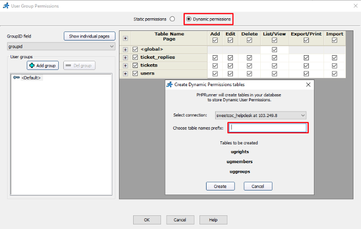Click the plus icon on Add group
361x229 pixels.
(x=32, y=66)
